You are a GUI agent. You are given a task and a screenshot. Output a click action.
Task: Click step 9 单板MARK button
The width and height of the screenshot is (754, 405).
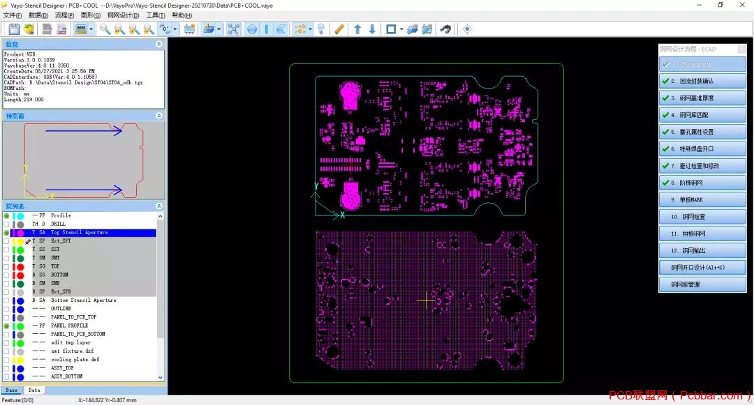click(702, 199)
